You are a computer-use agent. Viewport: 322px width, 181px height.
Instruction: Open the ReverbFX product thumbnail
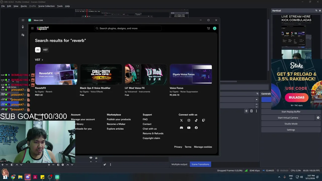[x=56, y=74]
